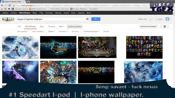
Task: Click the profile avatar picture
Action: [167, 19]
